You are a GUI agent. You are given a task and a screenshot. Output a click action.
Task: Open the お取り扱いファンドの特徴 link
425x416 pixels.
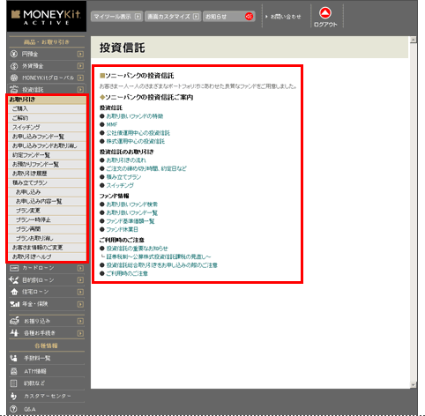135,116
